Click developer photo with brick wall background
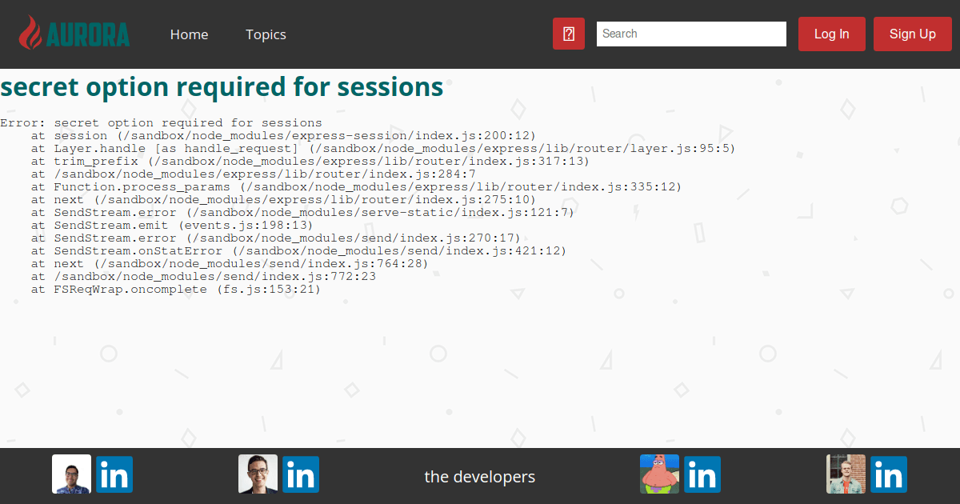Image resolution: width=960 pixels, height=504 pixels. (846, 474)
